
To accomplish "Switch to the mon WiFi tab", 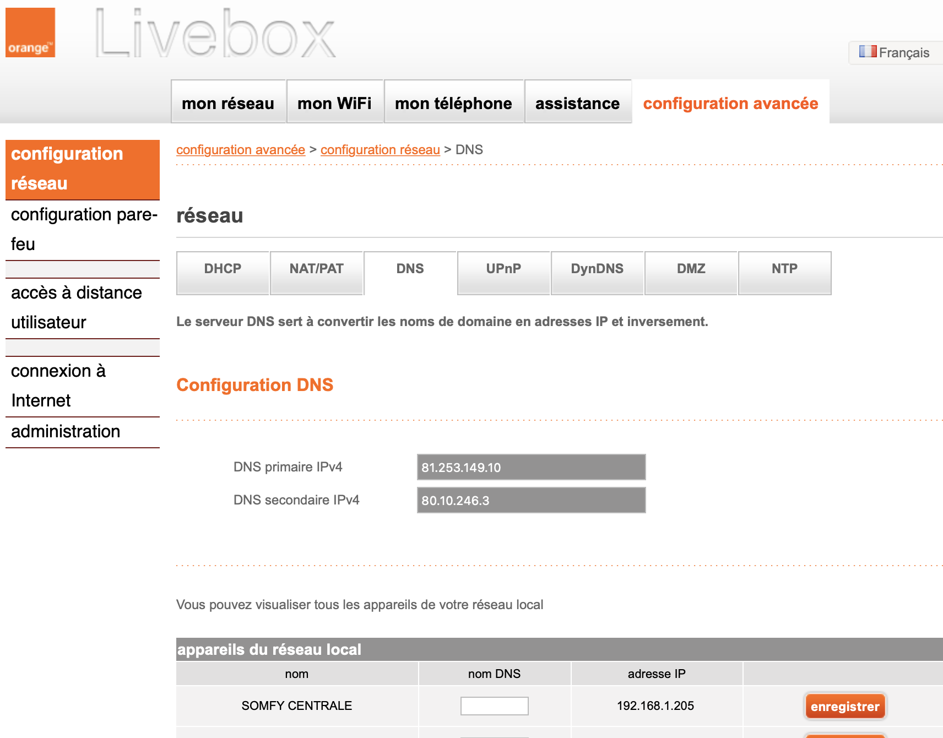I will click(x=335, y=102).
